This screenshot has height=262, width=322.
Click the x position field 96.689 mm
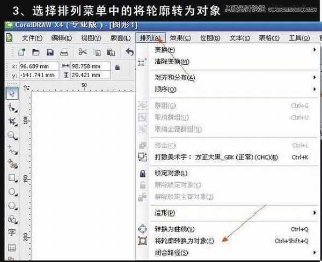38,66
